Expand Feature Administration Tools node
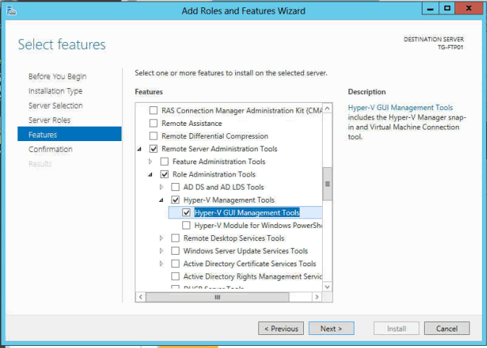The height and width of the screenshot is (348, 487). tap(151, 161)
